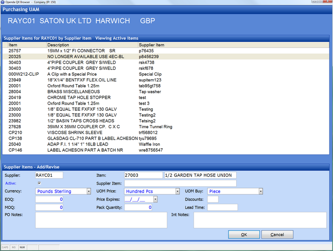Viewport: 333px width, 251px height.
Task: Open the Currency dropdown
Action: (x=89, y=191)
